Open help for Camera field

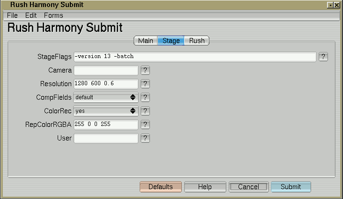145,70
